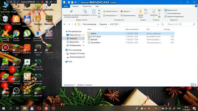The image size is (198, 111).
Task: Click Копировать (Copy) ribbon icon
Action: pos(85,13)
